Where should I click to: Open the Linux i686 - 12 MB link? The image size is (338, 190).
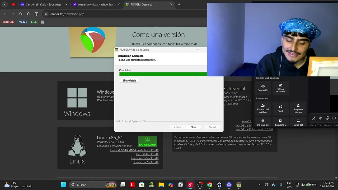[x=147, y=154]
